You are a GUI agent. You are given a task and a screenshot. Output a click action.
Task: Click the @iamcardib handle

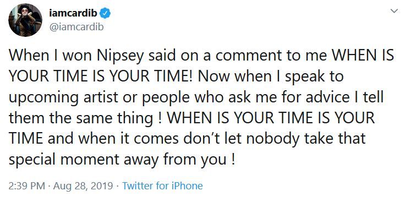point(76,27)
